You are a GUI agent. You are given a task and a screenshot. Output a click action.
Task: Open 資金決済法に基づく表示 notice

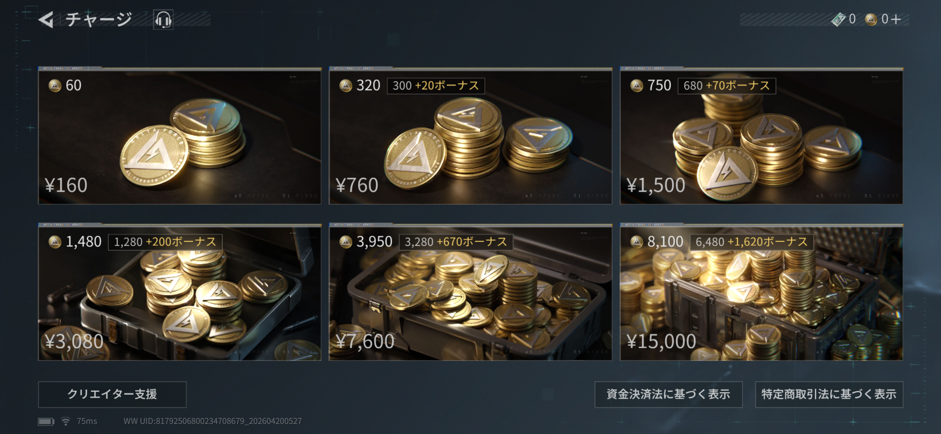click(669, 394)
